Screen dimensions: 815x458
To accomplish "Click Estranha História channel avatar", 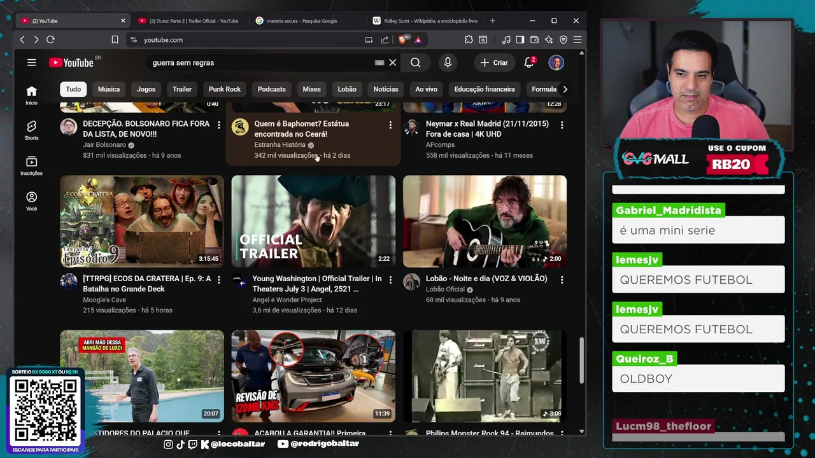I will [240, 127].
